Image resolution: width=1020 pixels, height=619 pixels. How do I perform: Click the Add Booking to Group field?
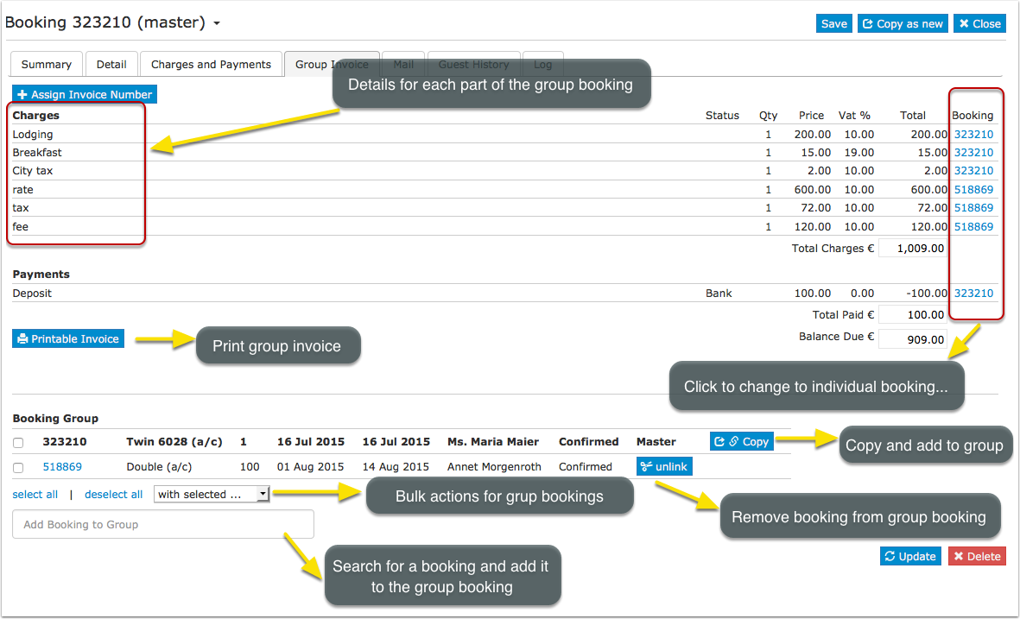click(162, 524)
